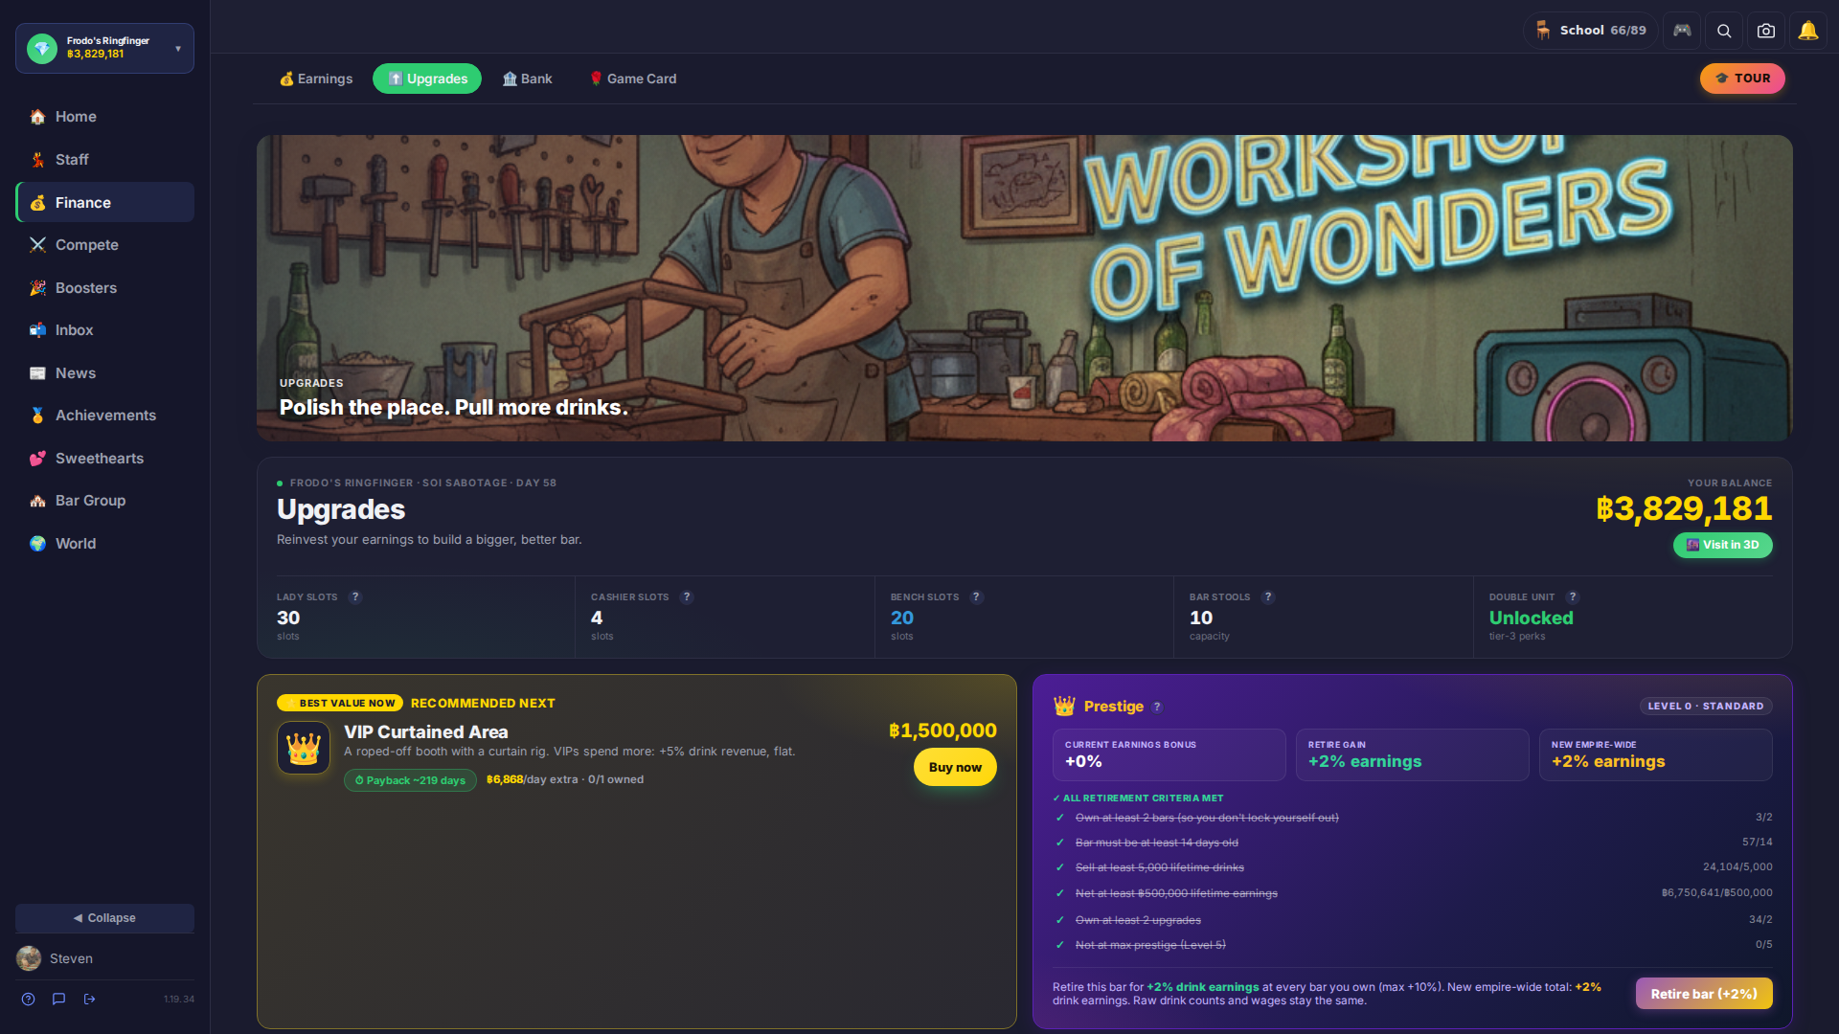Collapse the sidebar
This screenshot has height=1034, width=1839.
click(x=104, y=917)
